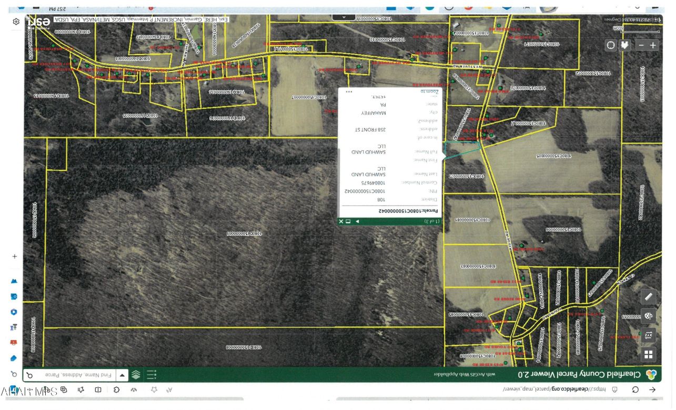Open popup more-options ellipsis menu
Image resolution: width=676 pixels, height=410 pixels.
tap(348, 91)
